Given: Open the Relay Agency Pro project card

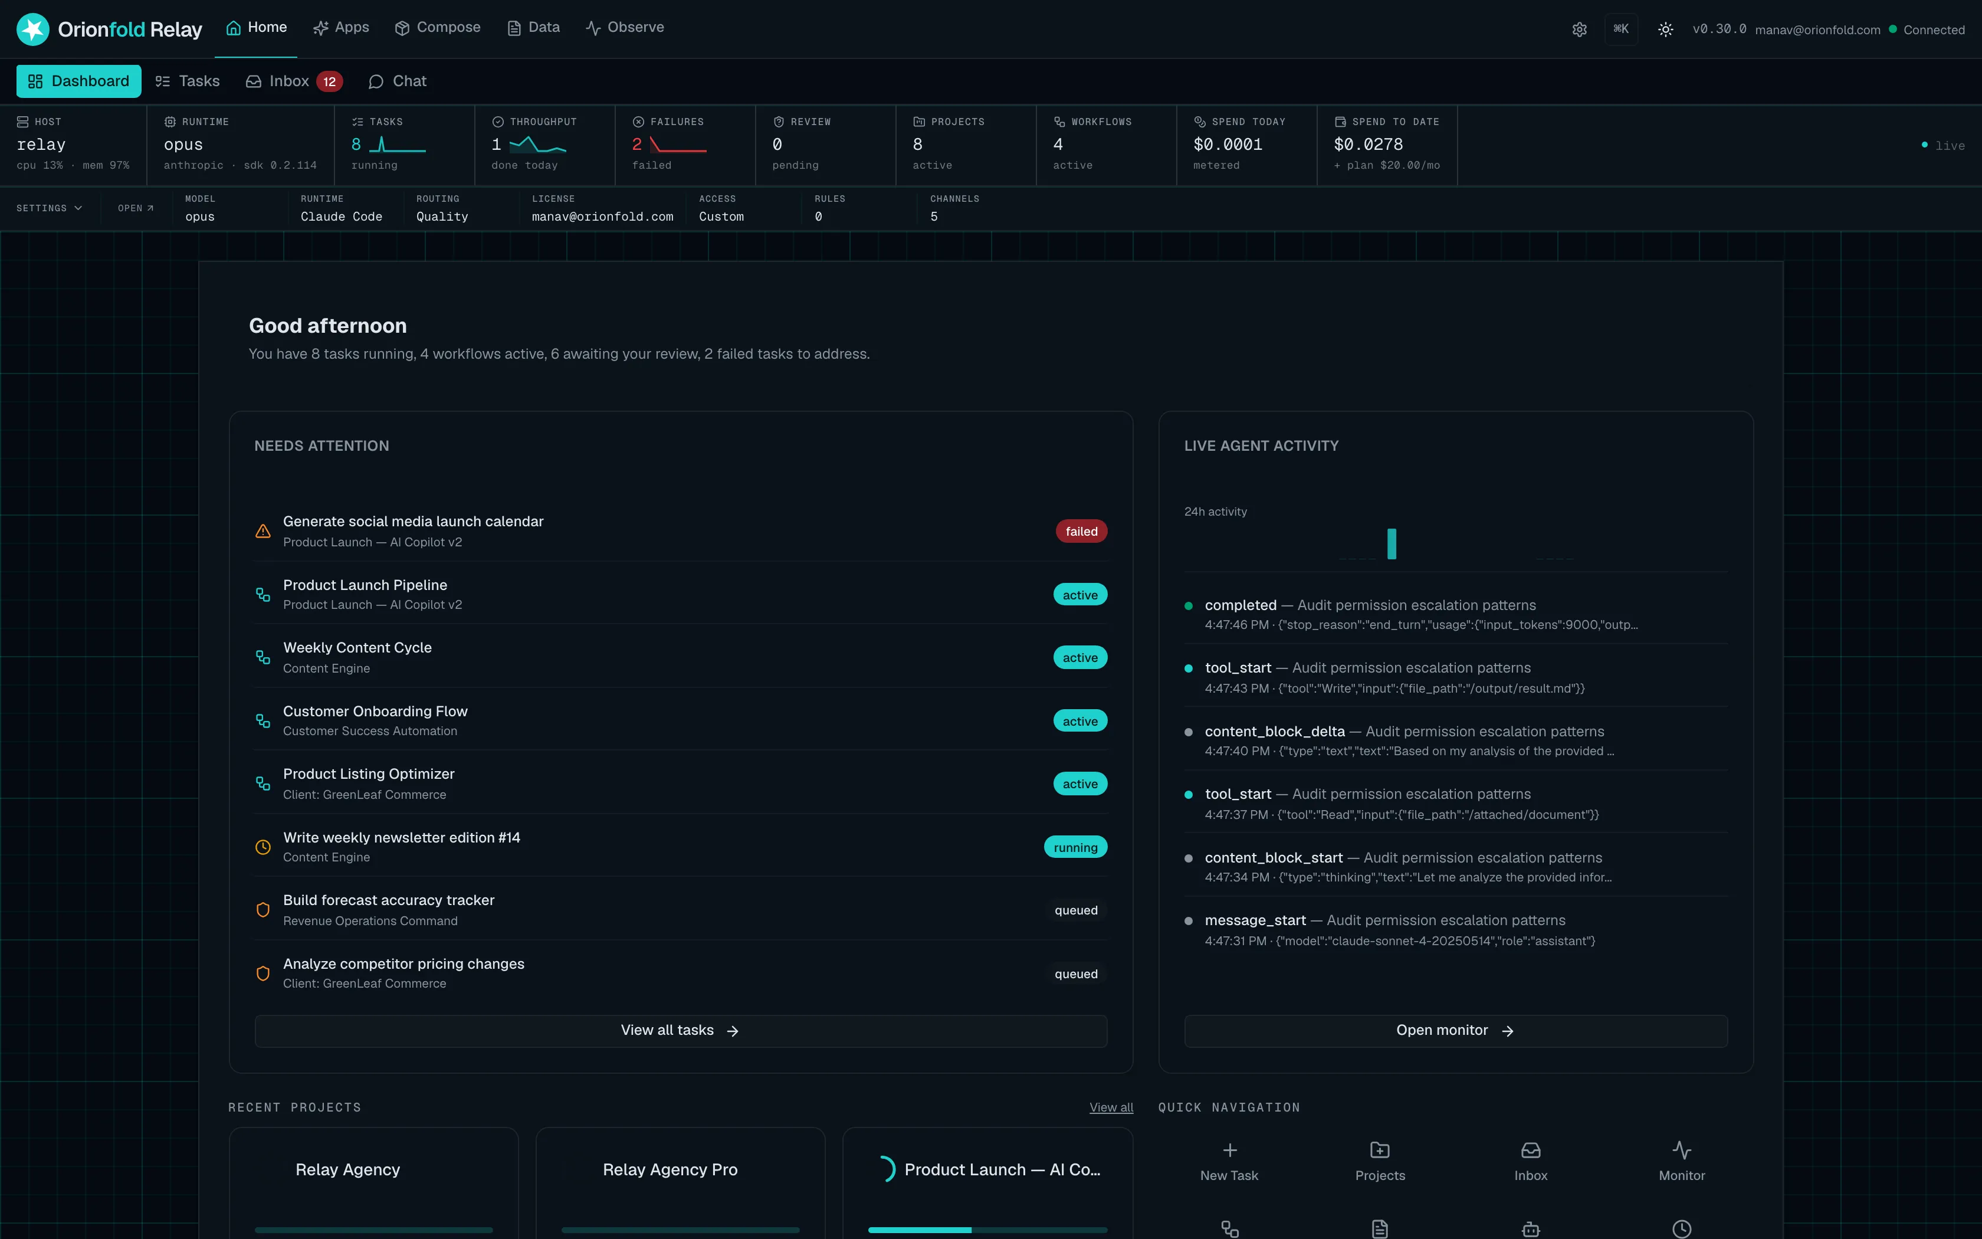Looking at the screenshot, I should 681,1184.
